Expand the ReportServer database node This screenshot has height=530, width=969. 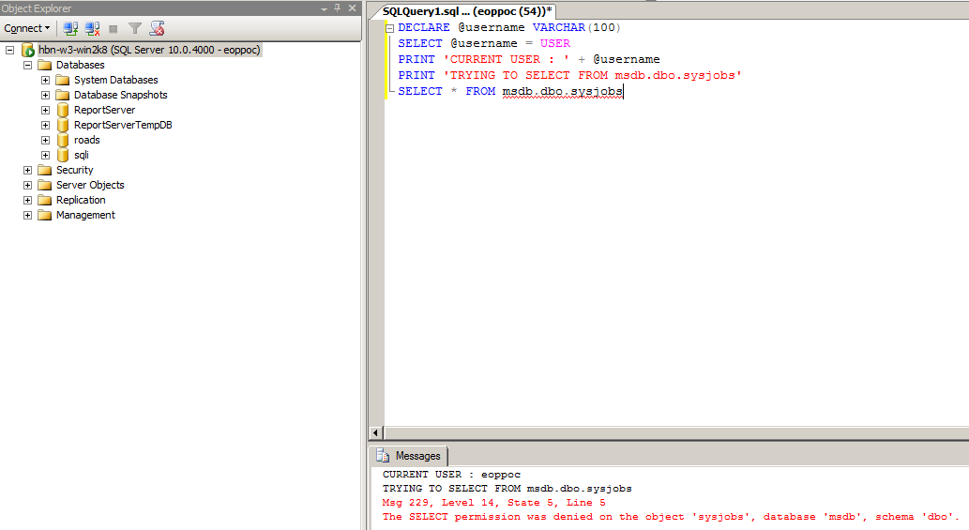coord(45,110)
